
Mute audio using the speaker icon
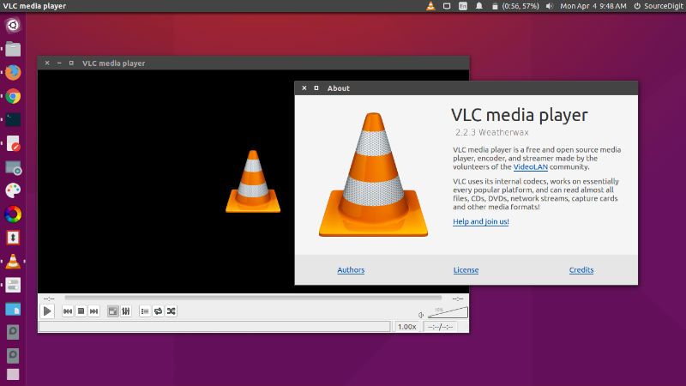click(421, 315)
